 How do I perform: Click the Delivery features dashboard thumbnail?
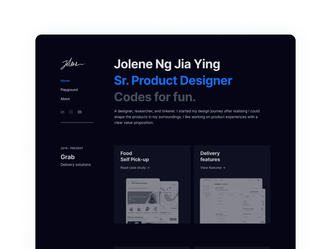click(233, 201)
